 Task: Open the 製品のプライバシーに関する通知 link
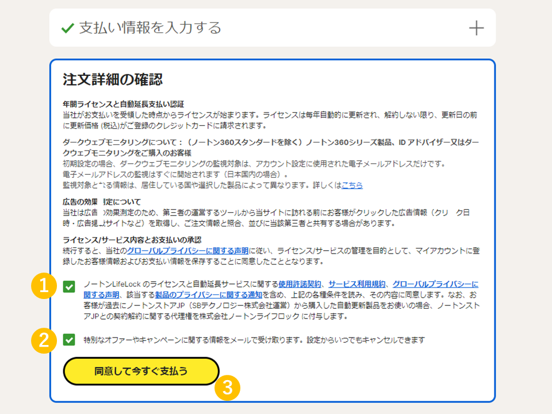(x=208, y=294)
